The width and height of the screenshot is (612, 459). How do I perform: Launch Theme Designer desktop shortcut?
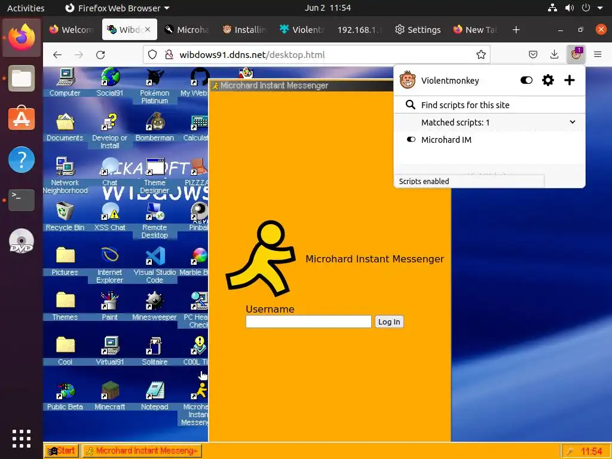click(155, 175)
